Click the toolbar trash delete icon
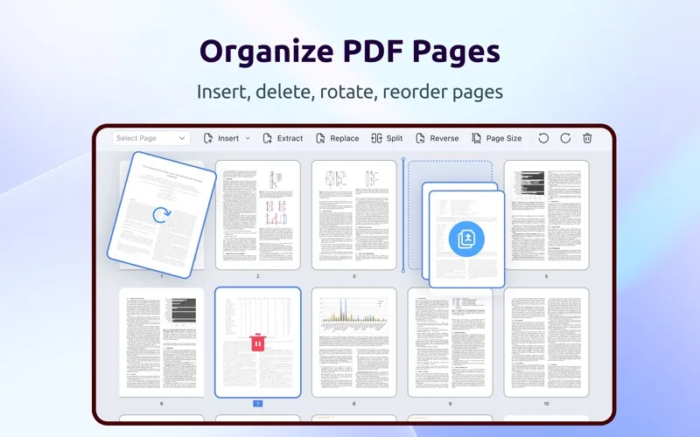This screenshot has width=700, height=437. click(x=587, y=138)
